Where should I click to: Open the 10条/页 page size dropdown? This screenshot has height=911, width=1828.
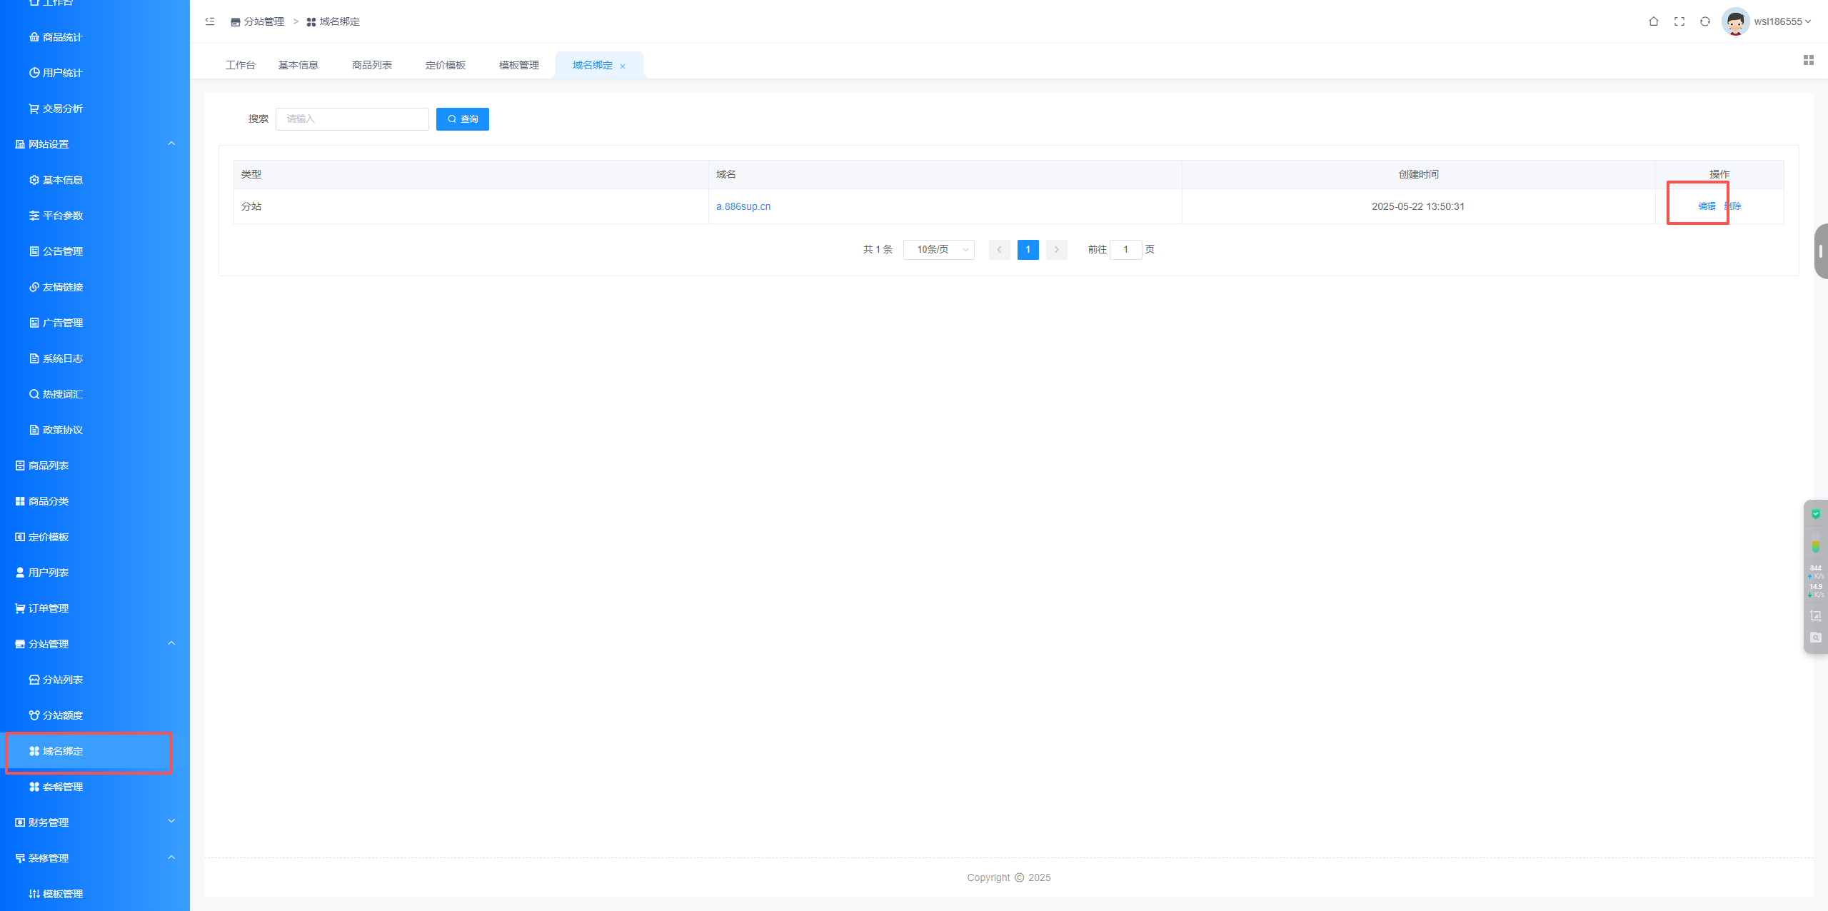(938, 249)
